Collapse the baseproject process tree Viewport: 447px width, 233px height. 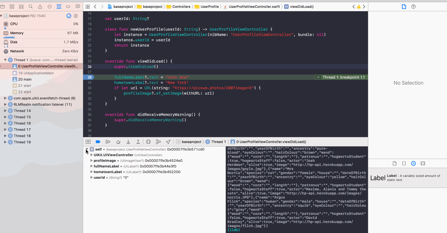pos(1,16)
